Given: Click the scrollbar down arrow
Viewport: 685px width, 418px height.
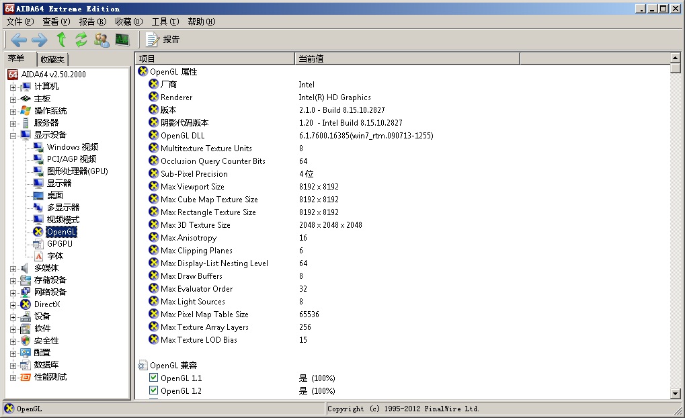Looking at the screenshot, I should tap(676, 394).
